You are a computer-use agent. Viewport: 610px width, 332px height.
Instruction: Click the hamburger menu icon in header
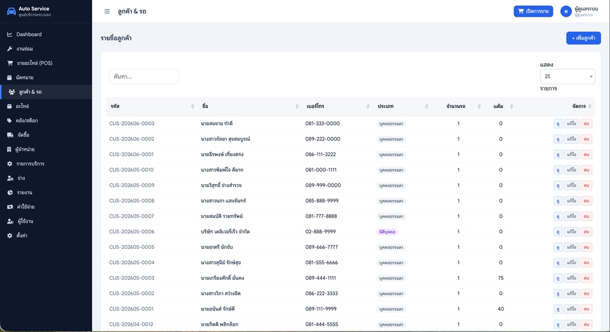pyautogui.click(x=107, y=11)
